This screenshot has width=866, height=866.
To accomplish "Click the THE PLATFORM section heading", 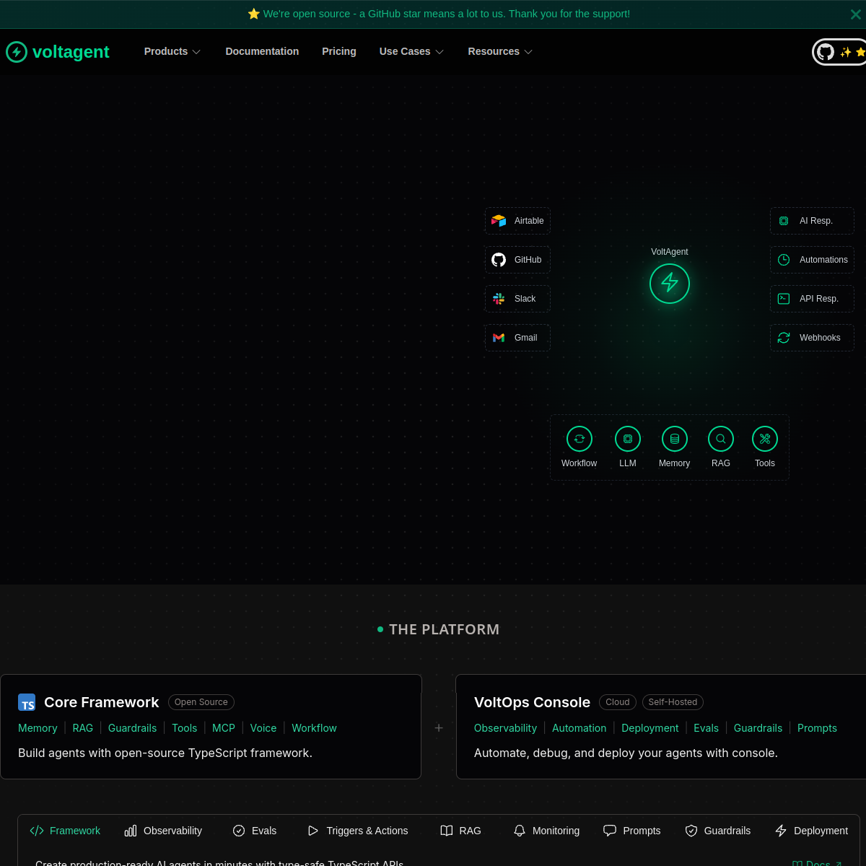I will pos(444,629).
